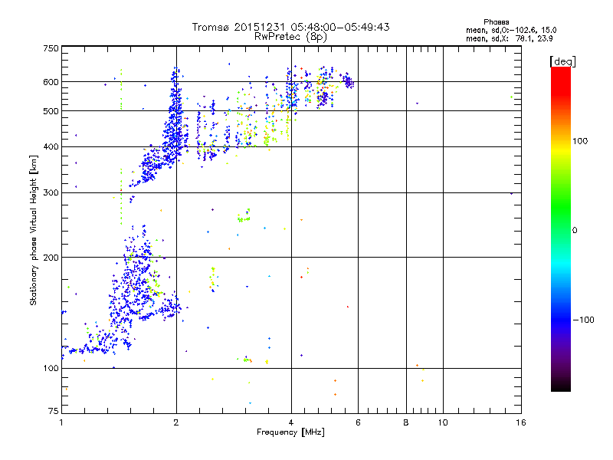Click the y-axis tick label "75"
The height and width of the screenshot is (460, 613).
pos(54,411)
